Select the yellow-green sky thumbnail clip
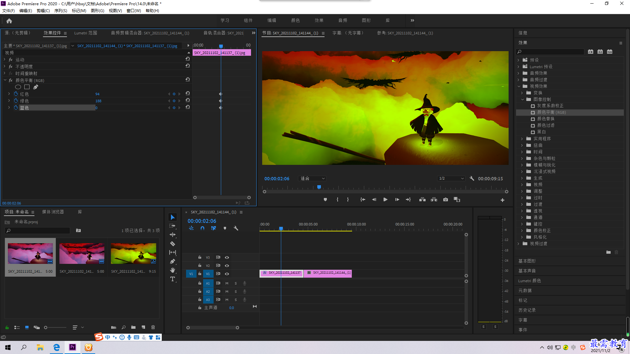 click(x=133, y=253)
